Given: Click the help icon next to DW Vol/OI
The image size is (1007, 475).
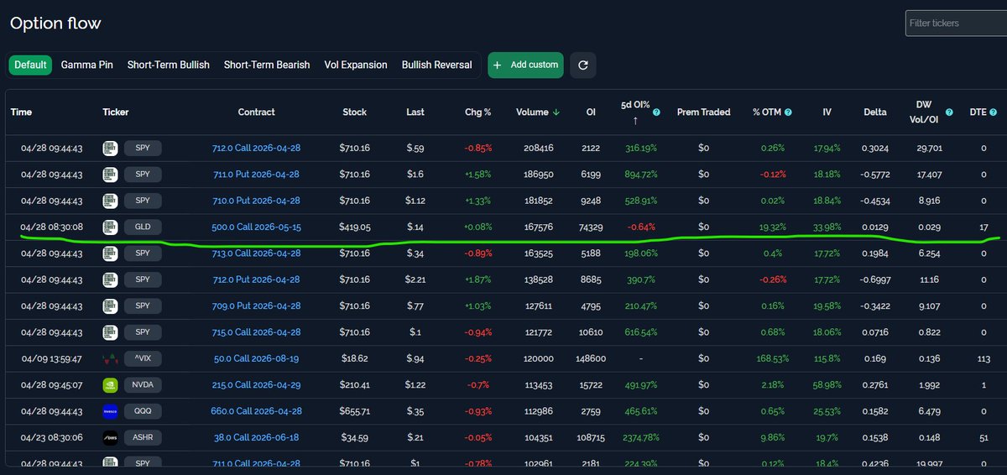Looking at the screenshot, I should (949, 112).
